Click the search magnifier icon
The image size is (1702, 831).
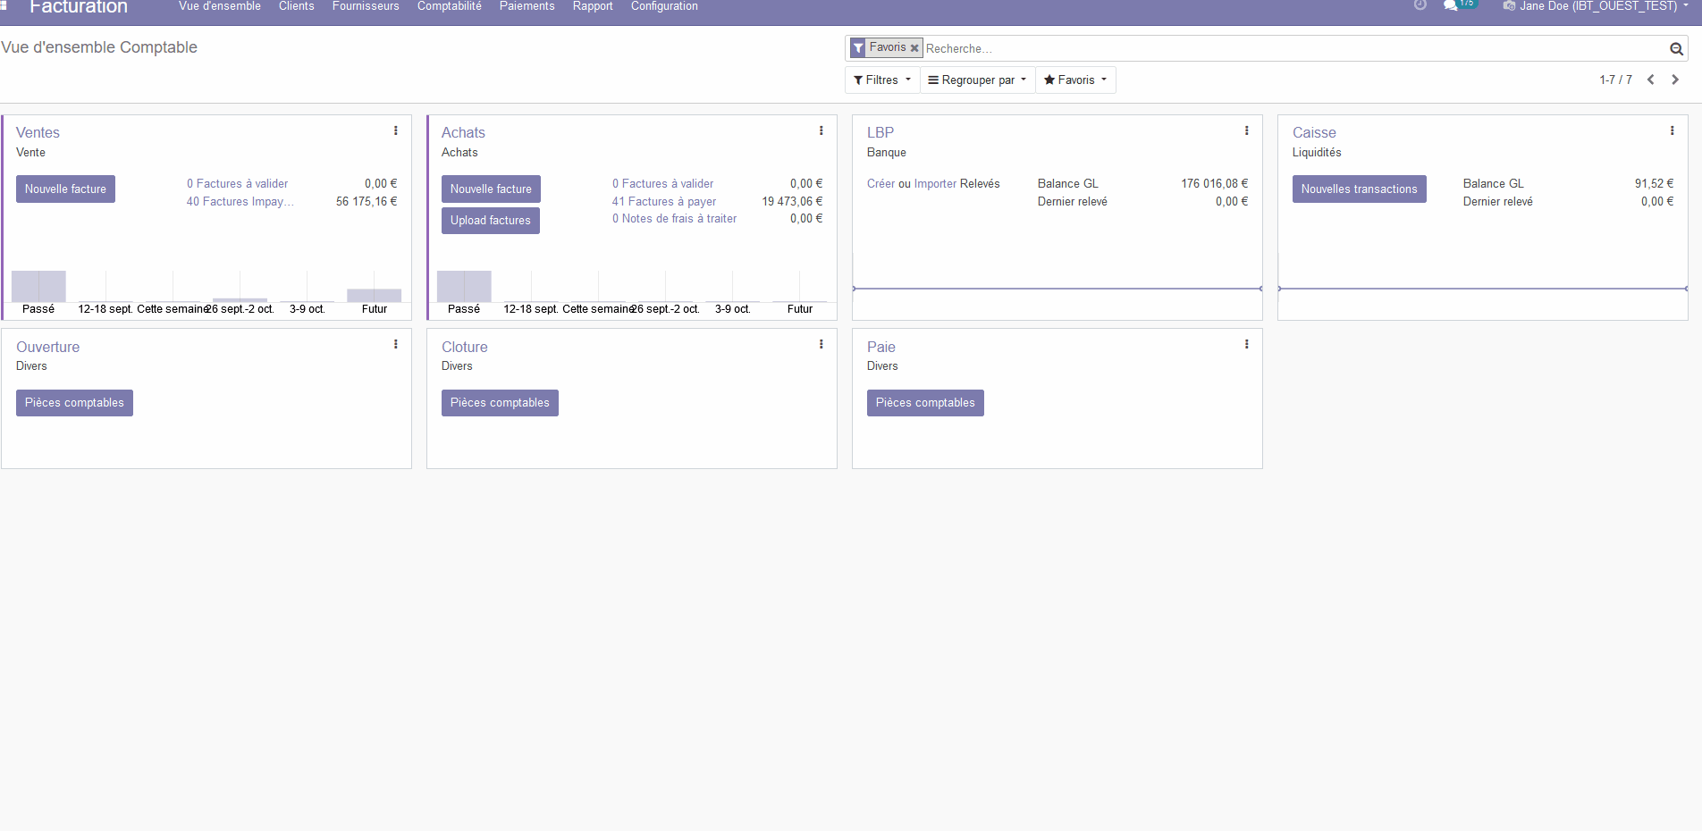(x=1676, y=49)
